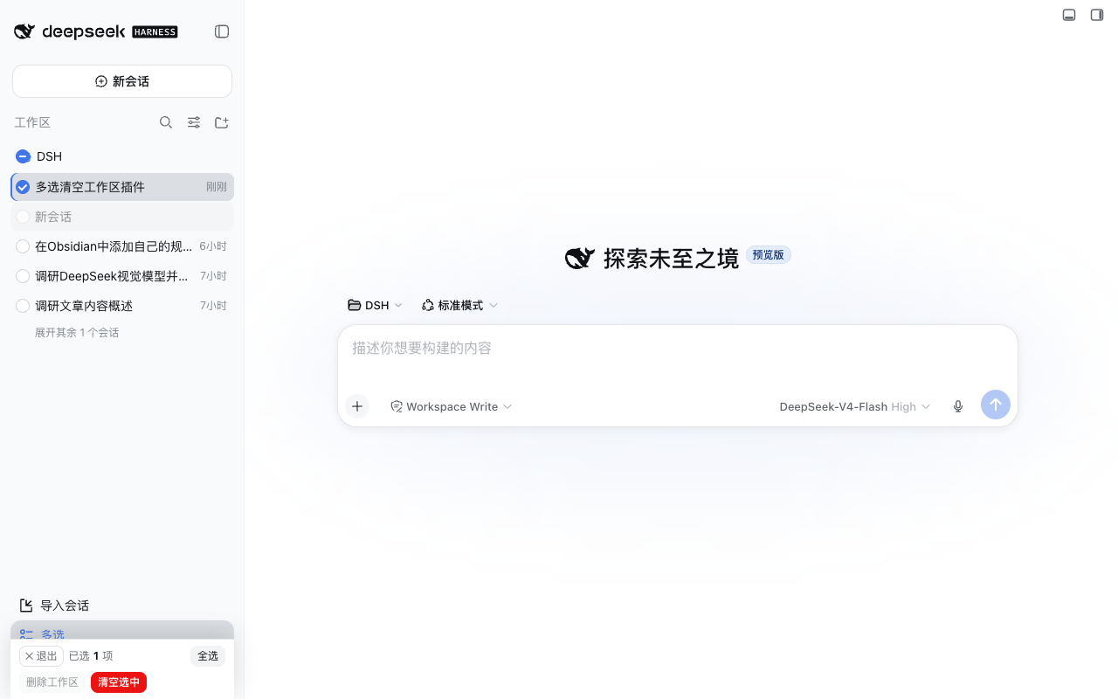This screenshot has width=1118, height=699.
Task: Click the 预览版 badge
Action: (x=769, y=255)
